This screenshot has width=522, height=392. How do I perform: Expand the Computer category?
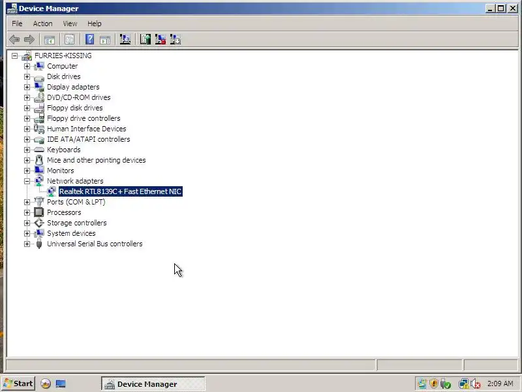click(x=27, y=67)
